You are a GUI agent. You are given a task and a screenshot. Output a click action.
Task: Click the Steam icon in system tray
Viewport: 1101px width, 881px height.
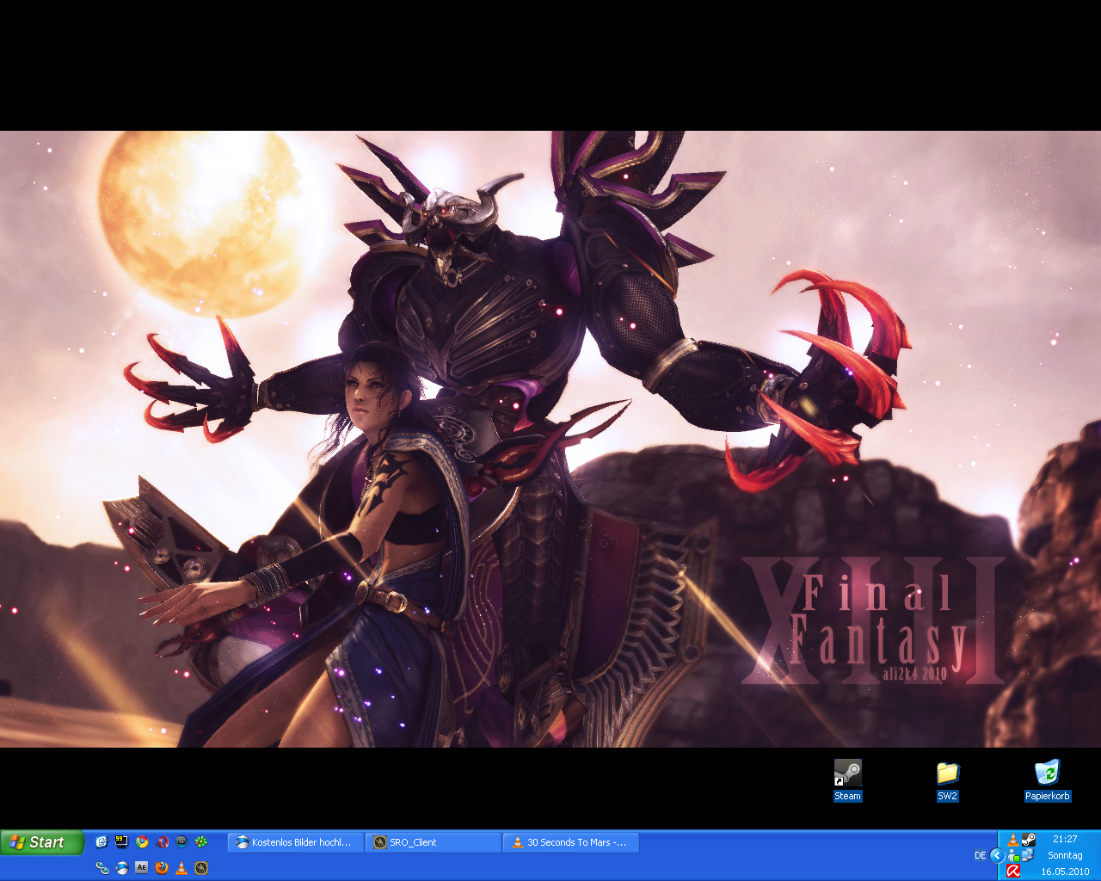pyautogui.click(x=1028, y=840)
